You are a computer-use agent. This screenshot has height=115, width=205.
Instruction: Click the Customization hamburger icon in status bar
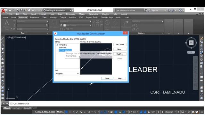(202, 112)
